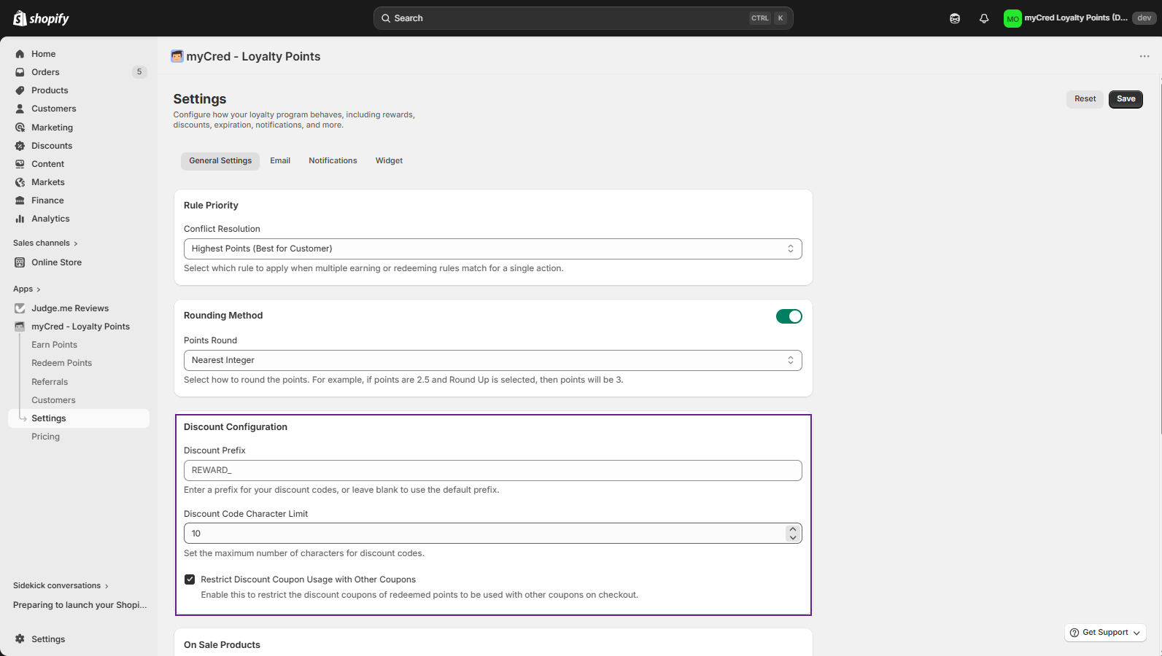This screenshot has width=1162, height=656.
Task: Click the Discount Prefix input field
Action: tap(492, 470)
